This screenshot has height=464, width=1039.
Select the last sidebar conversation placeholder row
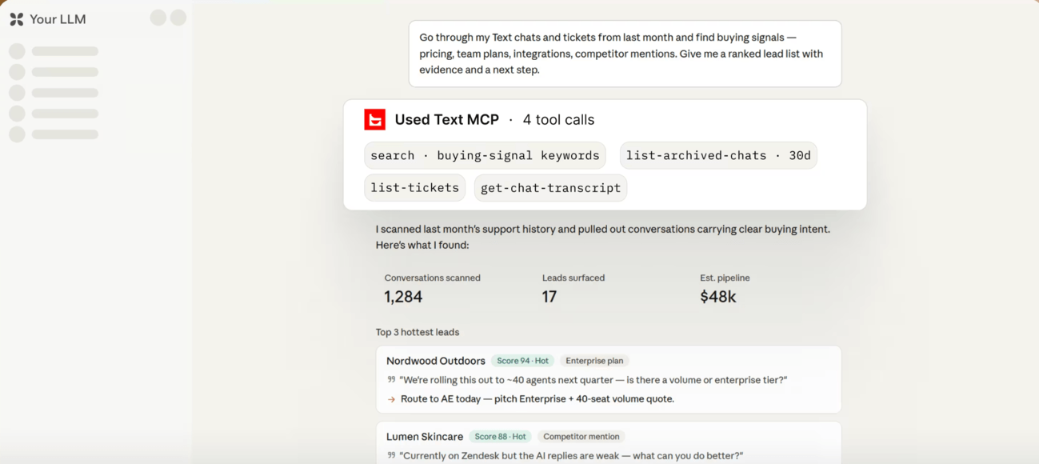pos(54,134)
